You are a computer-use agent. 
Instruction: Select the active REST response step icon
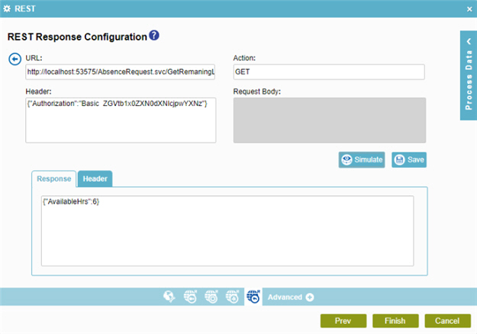point(253,297)
